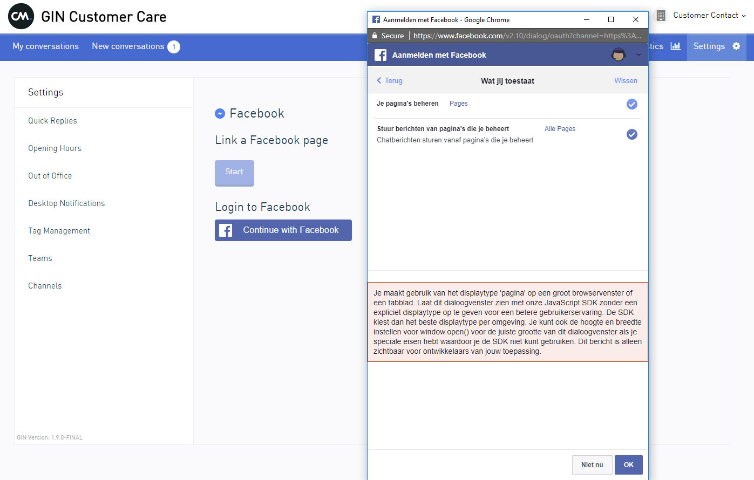Select Opening Hours settings item
754x480 pixels.
[x=55, y=148]
